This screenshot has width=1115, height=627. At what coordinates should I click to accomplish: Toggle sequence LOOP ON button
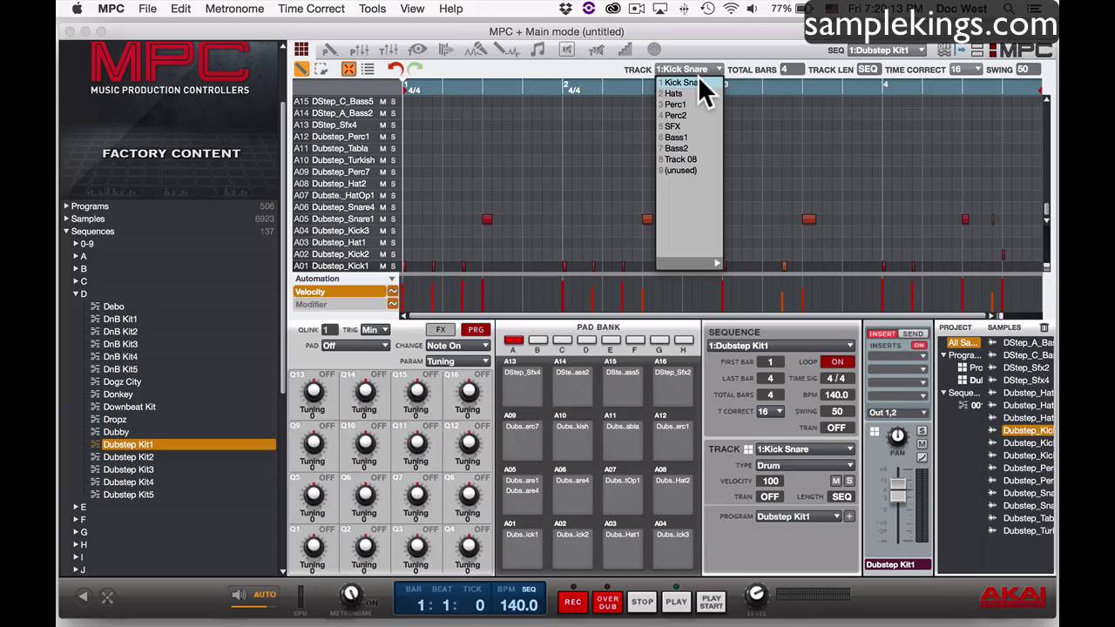tap(836, 362)
